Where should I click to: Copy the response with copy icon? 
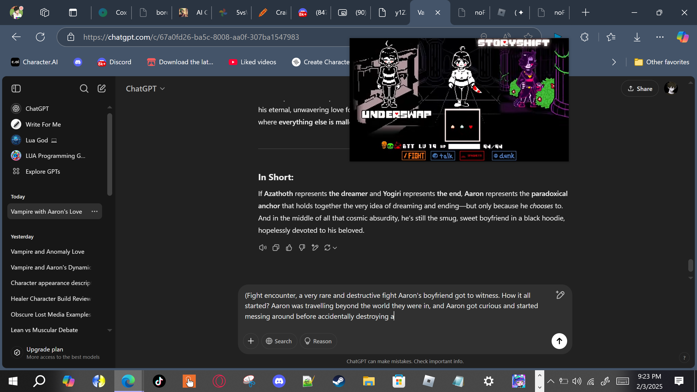(x=276, y=247)
